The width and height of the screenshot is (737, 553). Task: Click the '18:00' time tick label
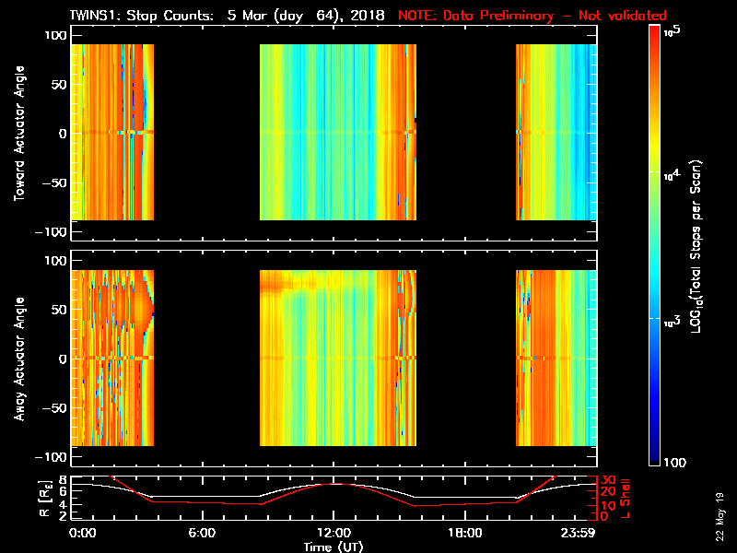pos(464,534)
